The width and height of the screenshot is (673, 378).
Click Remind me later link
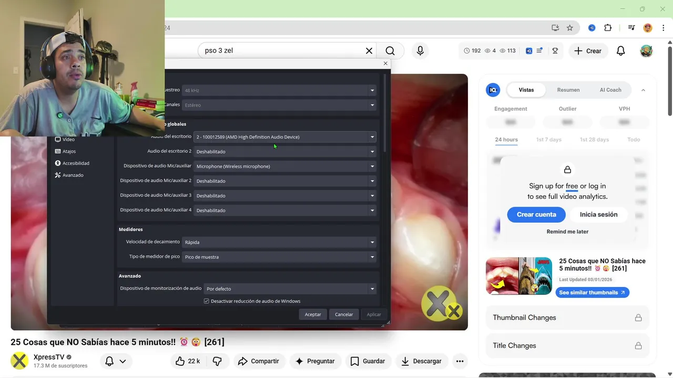(x=567, y=232)
